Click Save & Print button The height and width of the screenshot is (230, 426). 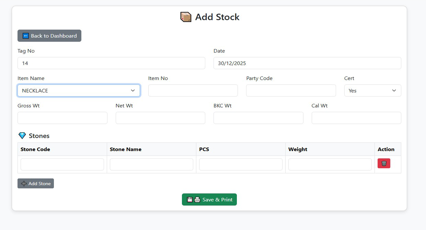click(x=209, y=199)
